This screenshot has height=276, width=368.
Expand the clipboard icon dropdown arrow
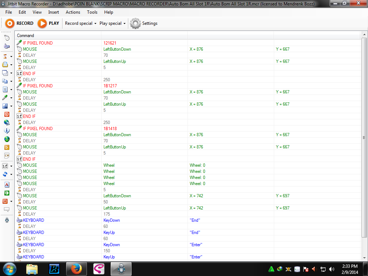click(x=11, y=82)
